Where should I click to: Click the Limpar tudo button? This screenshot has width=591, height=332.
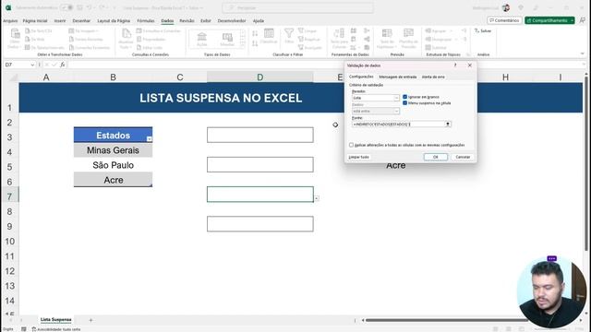click(359, 157)
